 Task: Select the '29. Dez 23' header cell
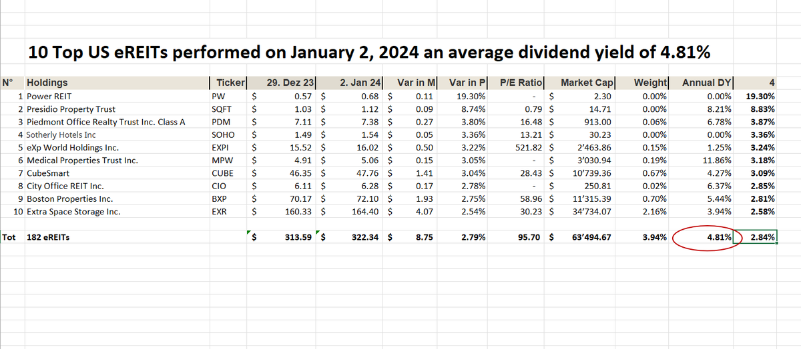tap(282, 83)
